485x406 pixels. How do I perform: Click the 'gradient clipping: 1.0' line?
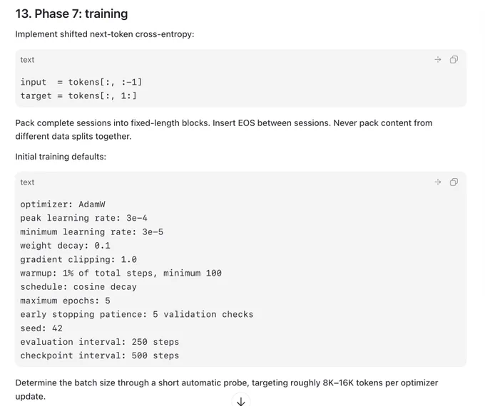point(78,259)
